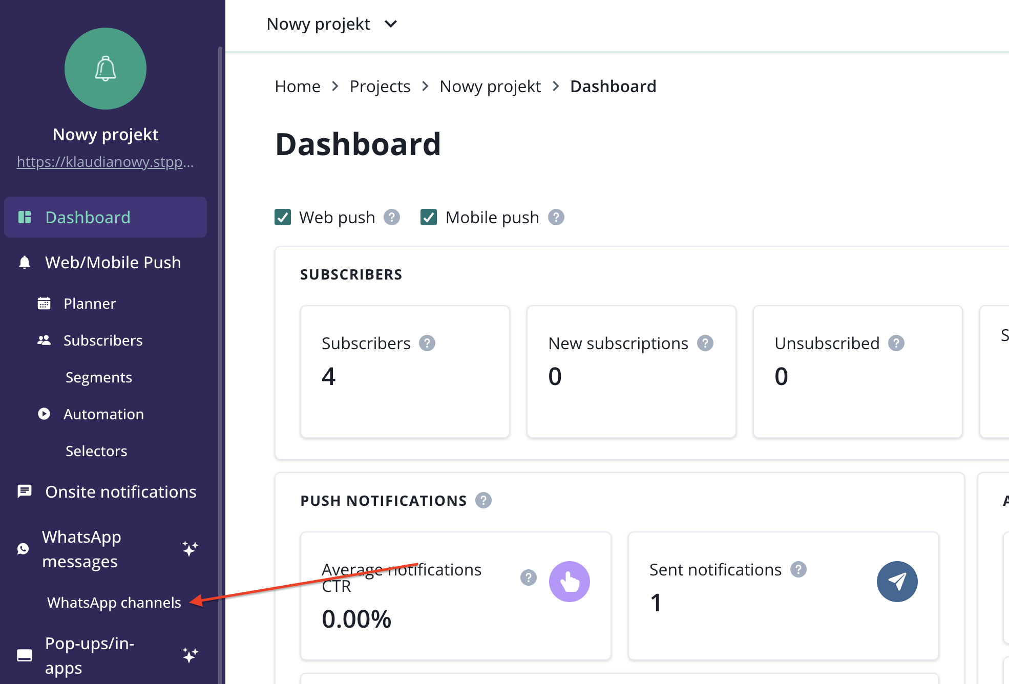
Task: Uncheck the Mobile push checkbox
Action: point(429,217)
